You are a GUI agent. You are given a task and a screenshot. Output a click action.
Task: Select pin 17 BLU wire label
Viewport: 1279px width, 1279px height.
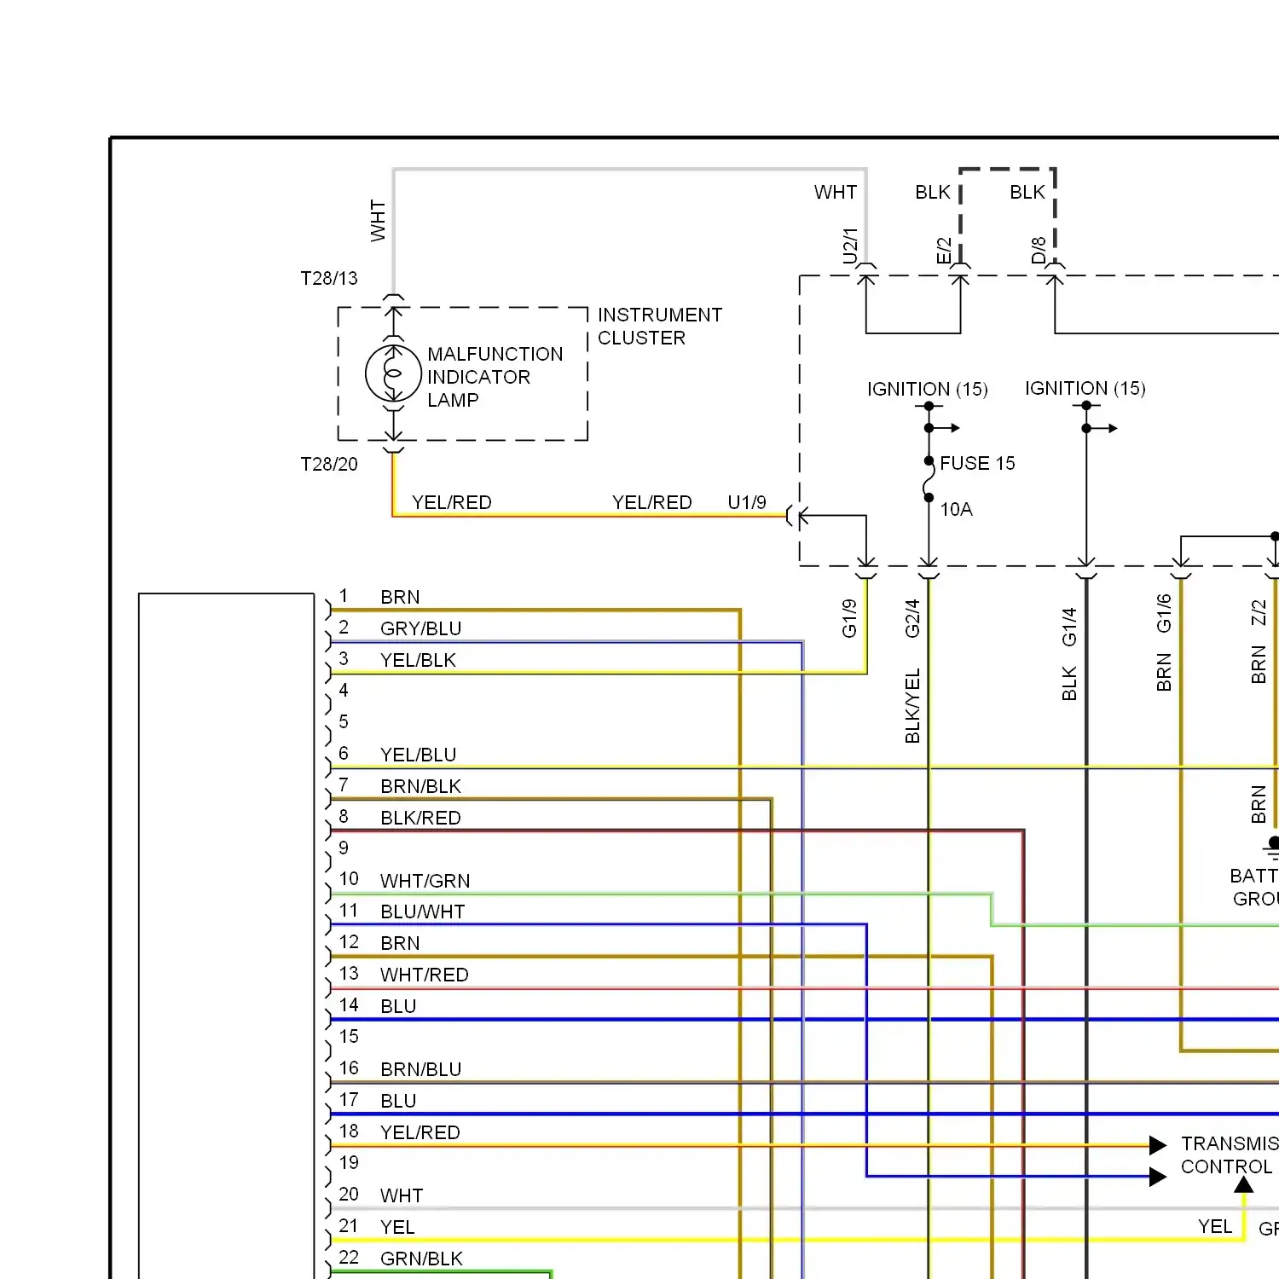point(398,1101)
